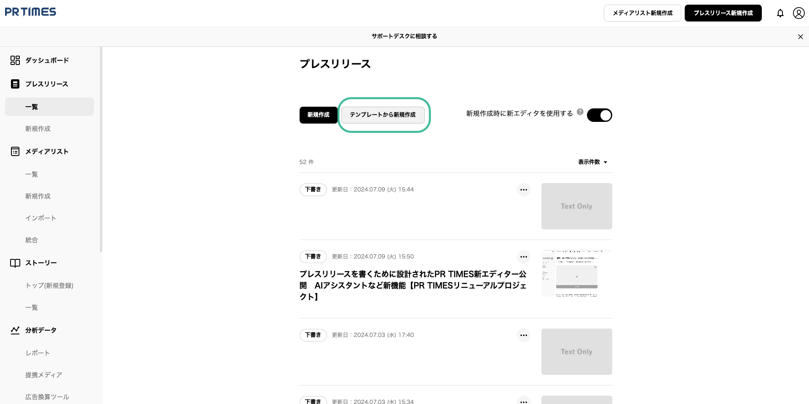
Task: Click the sidebar scrollbar
Action: (x=101, y=150)
